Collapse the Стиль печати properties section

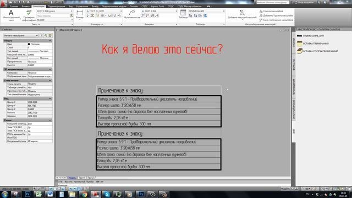(50, 80)
